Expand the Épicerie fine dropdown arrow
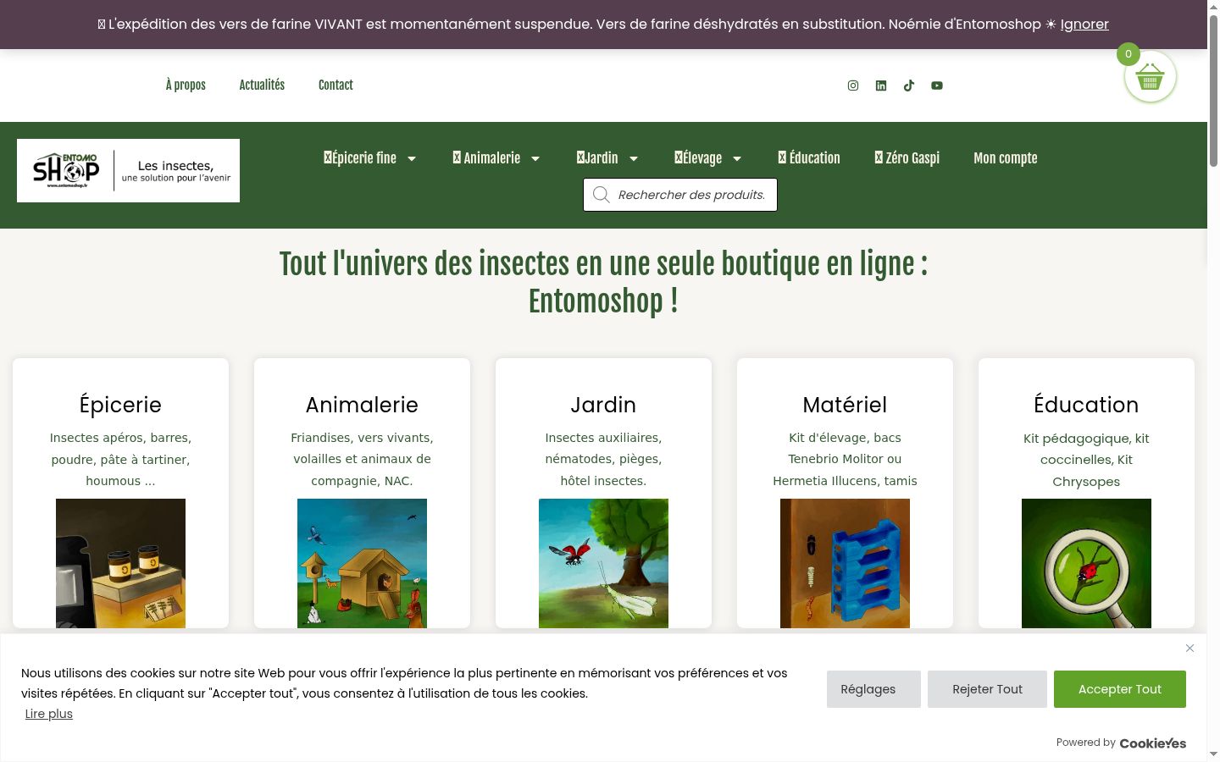1220x762 pixels. (412, 158)
